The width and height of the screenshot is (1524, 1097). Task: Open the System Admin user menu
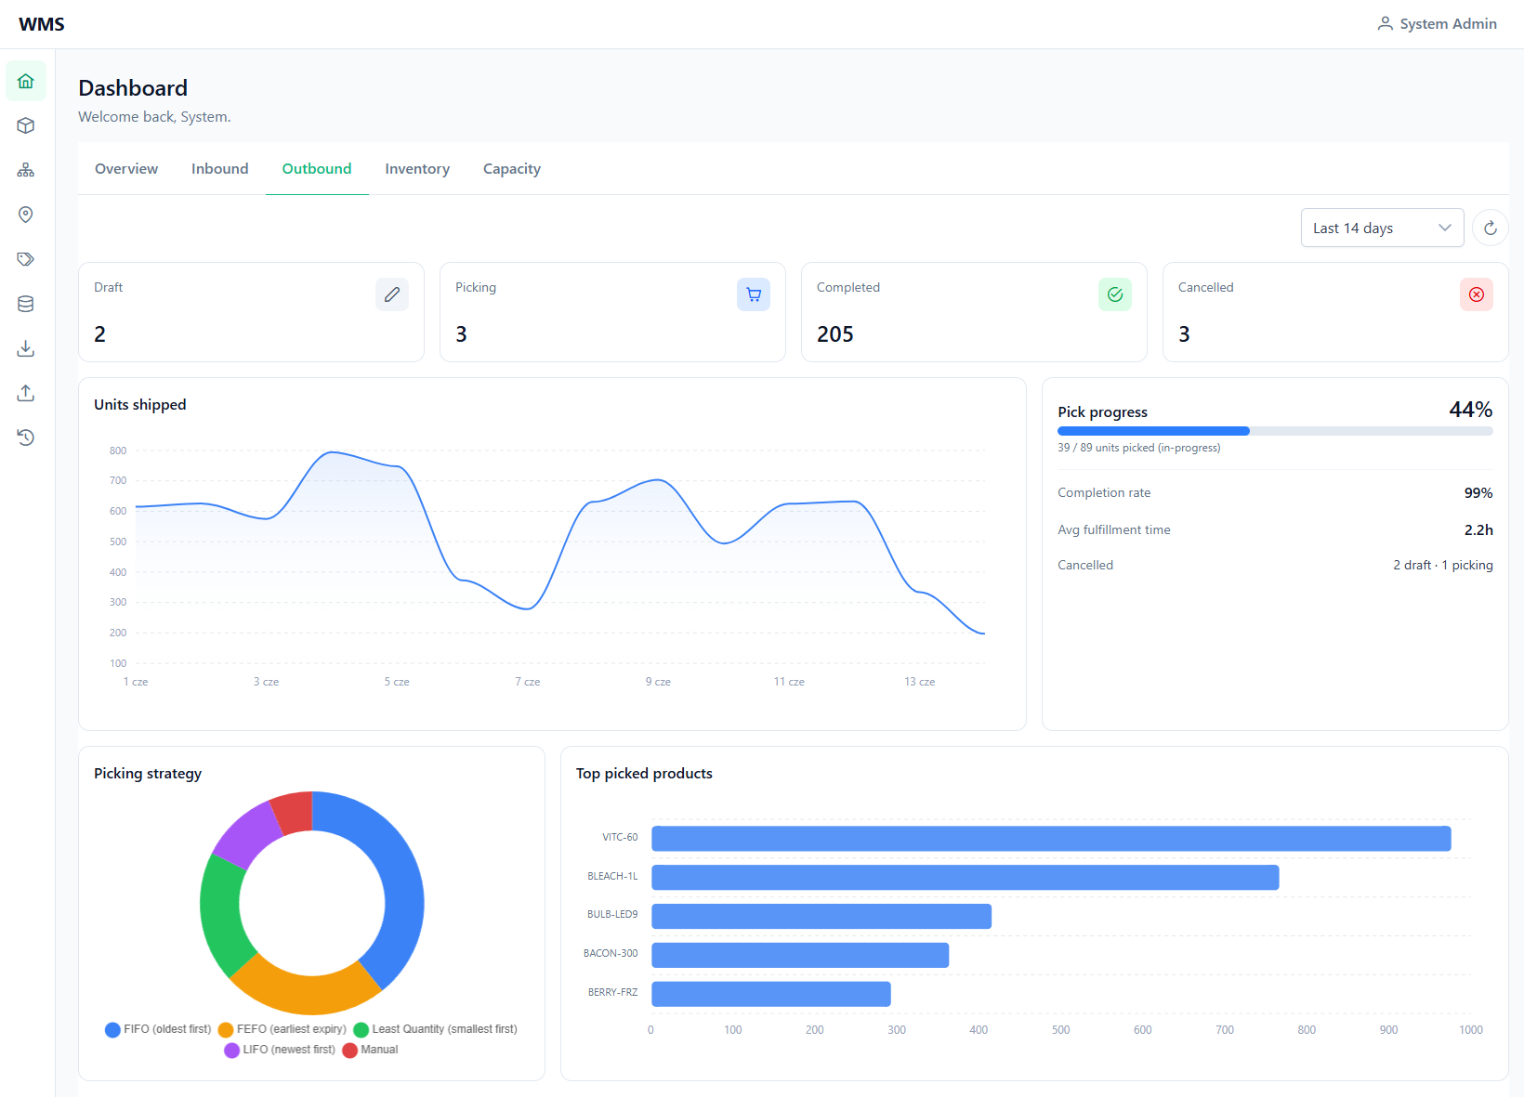(x=1437, y=24)
